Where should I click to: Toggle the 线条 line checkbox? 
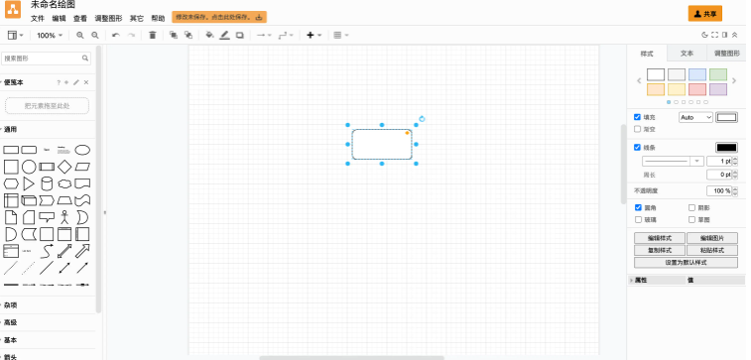(x=638, y=148)
